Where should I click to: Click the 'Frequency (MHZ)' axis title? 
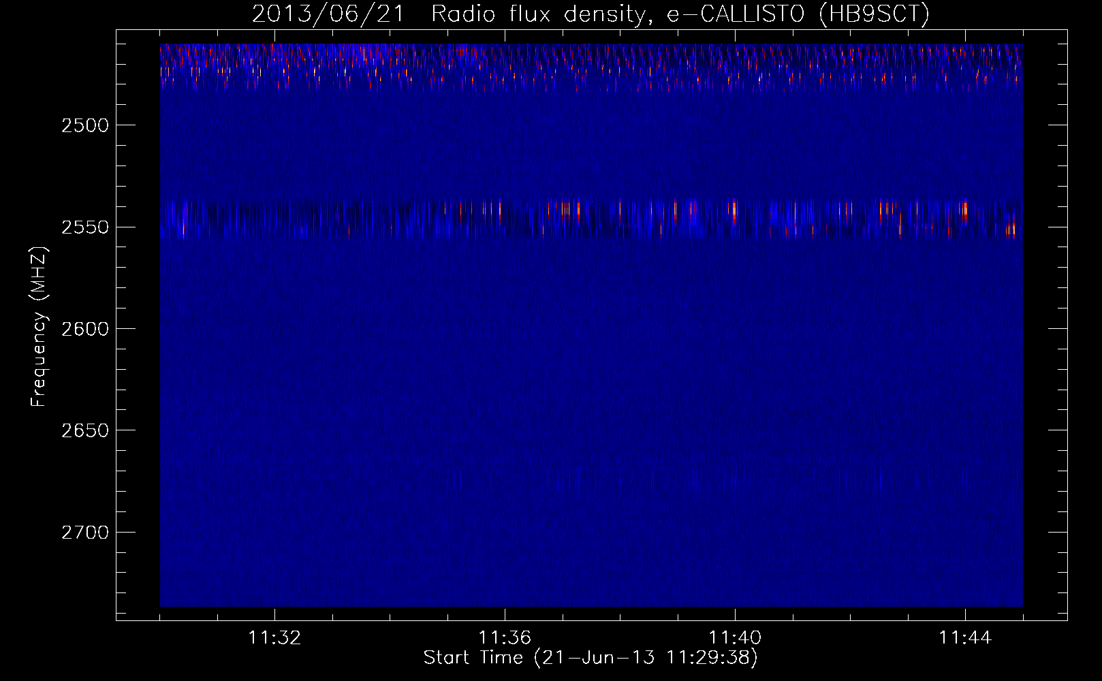pos(39,328)
